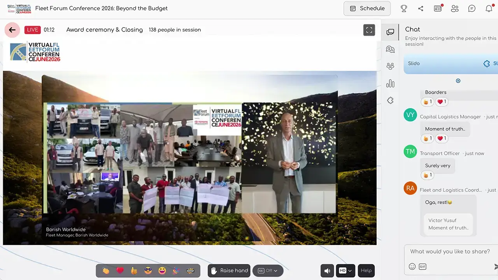Viewport: 498px width, 280px height.
Task: Send the sunglasses face reaction
Action: click(148, 271)
